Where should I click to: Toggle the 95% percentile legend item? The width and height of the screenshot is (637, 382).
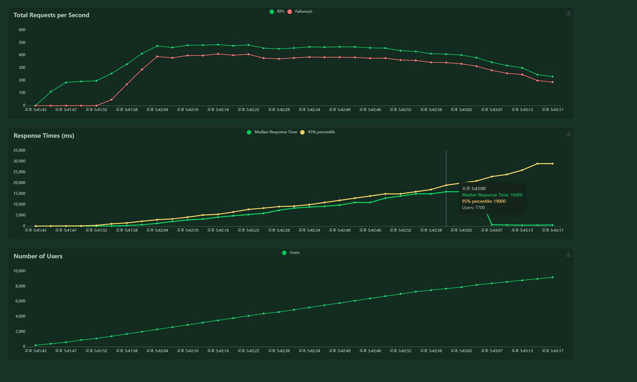click(x=321, y=132)
